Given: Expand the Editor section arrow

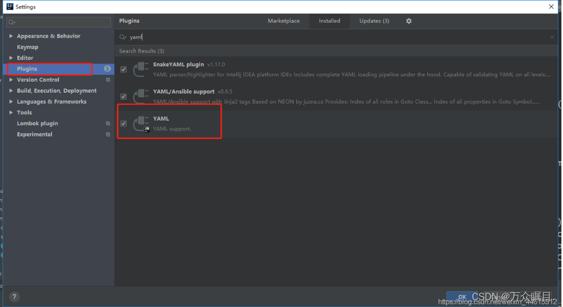Looking at the screenshot, I should click(11, 58).
